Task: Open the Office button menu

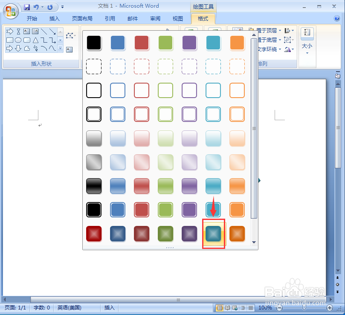Action: [x=11, y=11]
